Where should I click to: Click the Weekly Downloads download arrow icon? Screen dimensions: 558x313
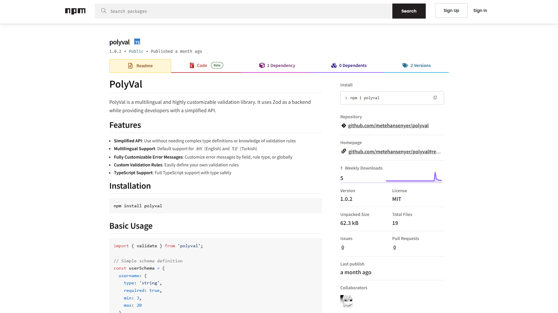click(x=341, y=168)
